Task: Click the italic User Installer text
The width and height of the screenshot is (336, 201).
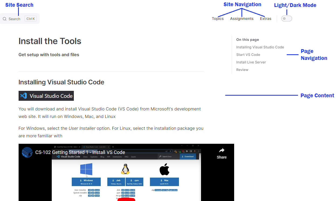Action: coord(82,128)
